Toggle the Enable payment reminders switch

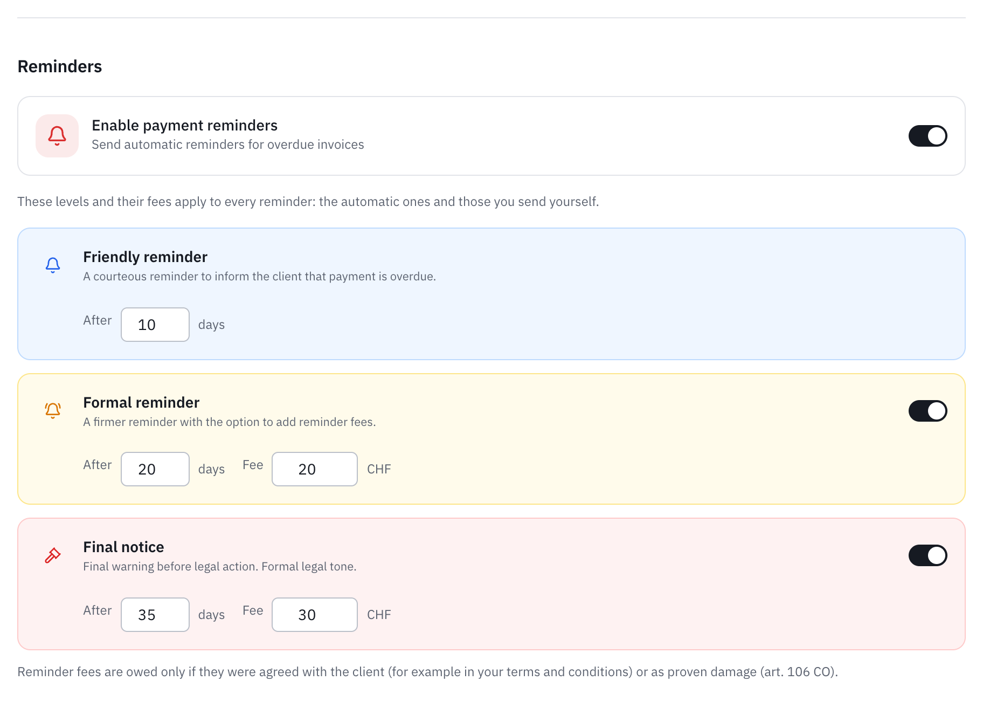tap(927, 136)
